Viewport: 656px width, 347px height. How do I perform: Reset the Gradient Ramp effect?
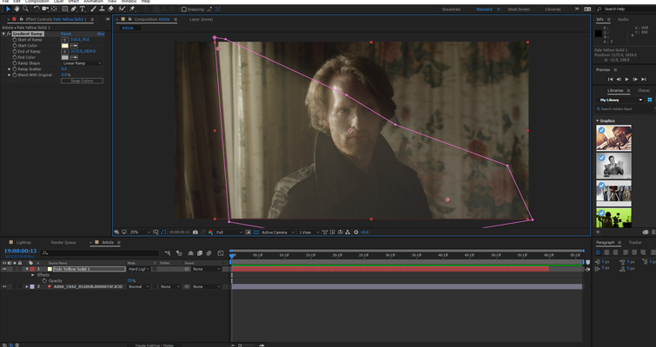[x=66, y=34]
